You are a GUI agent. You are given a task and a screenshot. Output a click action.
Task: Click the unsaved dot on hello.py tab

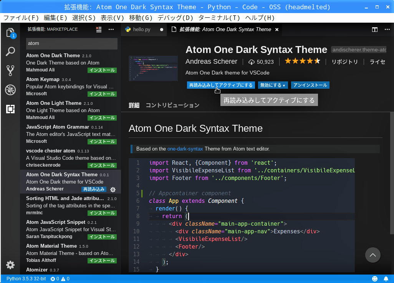pos(162,30)
